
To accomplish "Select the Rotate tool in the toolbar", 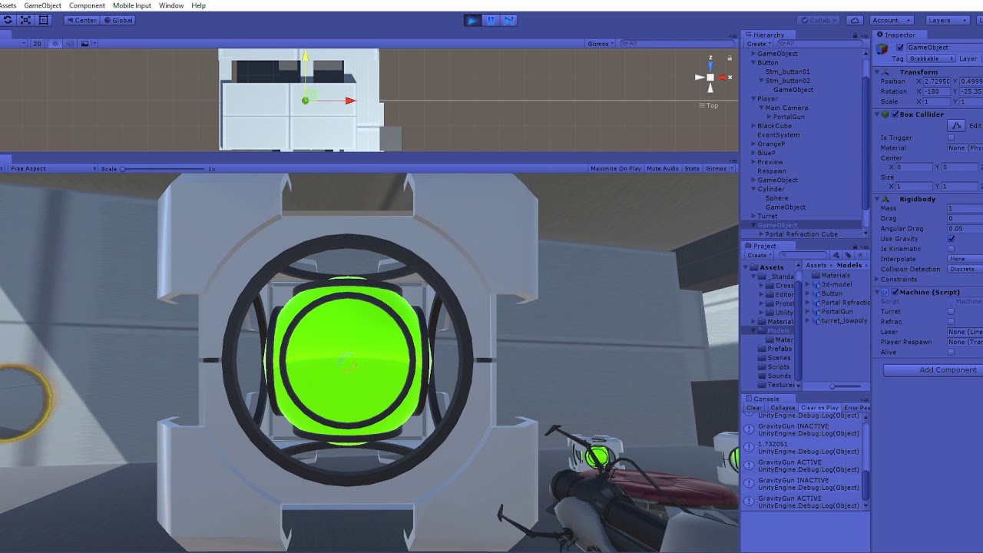I will pyautogui.click(x=8, y=20).
